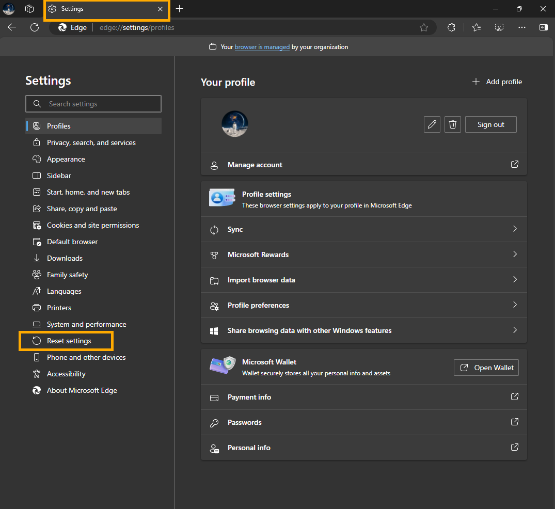
Task: Expand Microsoft Rewards row chevron
Action: pos(515,254)
